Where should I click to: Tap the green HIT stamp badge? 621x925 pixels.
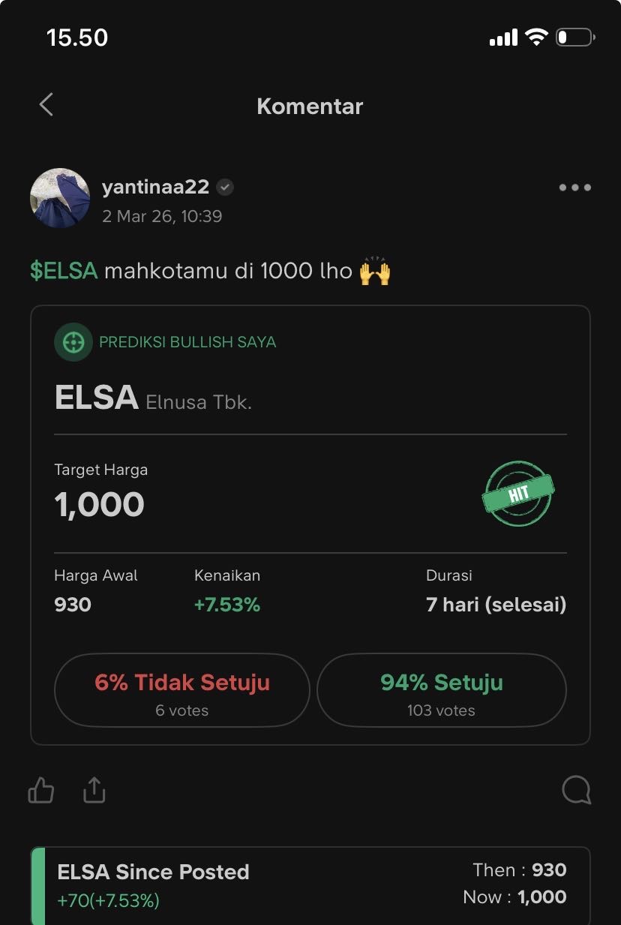click(x=517, y=494)
